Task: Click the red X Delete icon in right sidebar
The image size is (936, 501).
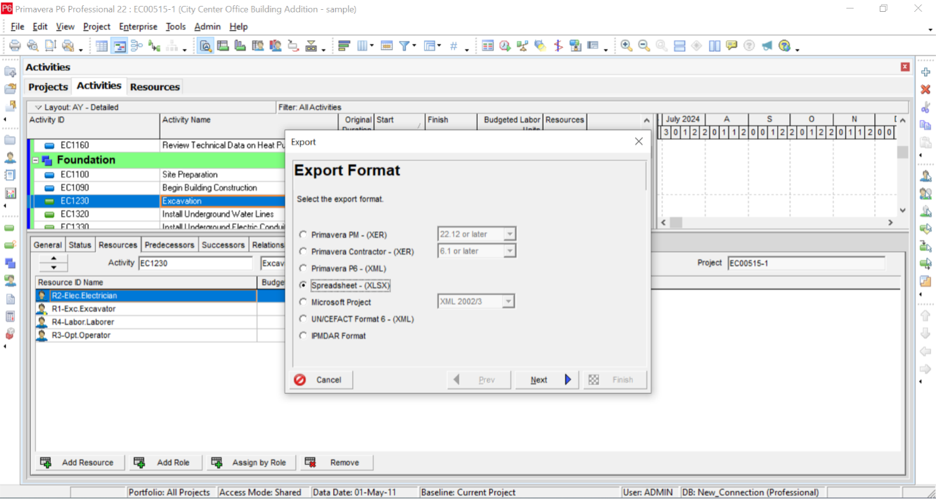Action: [x=926, y=90]
